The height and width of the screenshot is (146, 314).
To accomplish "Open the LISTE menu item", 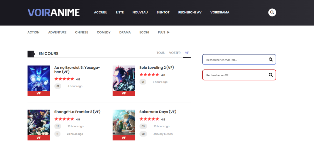I will (120, 12).
